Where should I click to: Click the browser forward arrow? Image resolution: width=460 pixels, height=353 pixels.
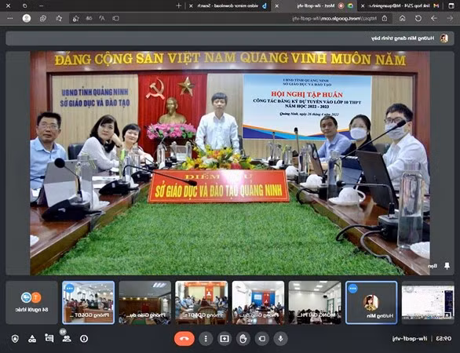tap(450, 18)
